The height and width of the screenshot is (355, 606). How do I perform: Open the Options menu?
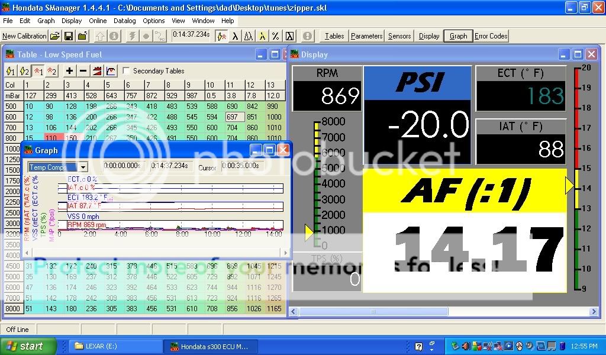pos(153,21)
